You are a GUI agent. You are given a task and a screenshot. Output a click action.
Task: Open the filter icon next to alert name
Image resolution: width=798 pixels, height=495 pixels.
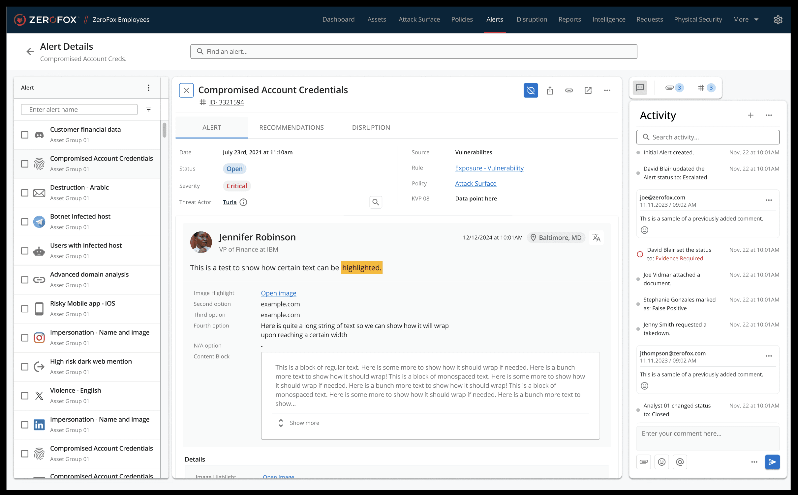click(x=149, y=110)
